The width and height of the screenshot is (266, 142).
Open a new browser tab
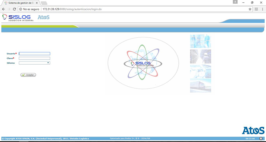coord(44,3)
